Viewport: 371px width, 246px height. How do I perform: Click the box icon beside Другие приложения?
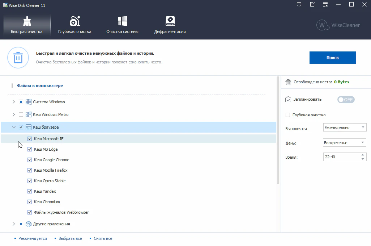[29, 224]
